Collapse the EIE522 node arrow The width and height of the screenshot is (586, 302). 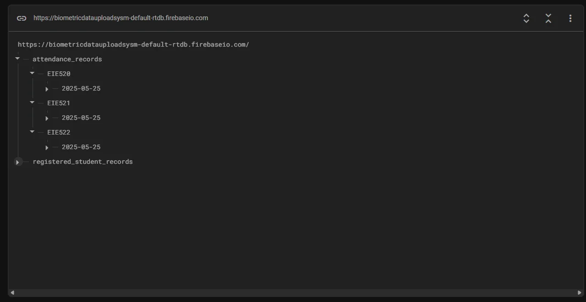[x=32, y=132]
